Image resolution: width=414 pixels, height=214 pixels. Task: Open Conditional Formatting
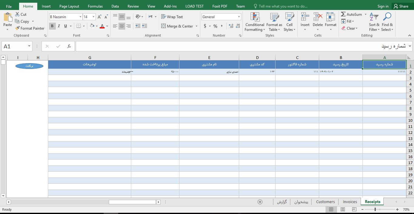pyautogui.click(x=255, y=22)
